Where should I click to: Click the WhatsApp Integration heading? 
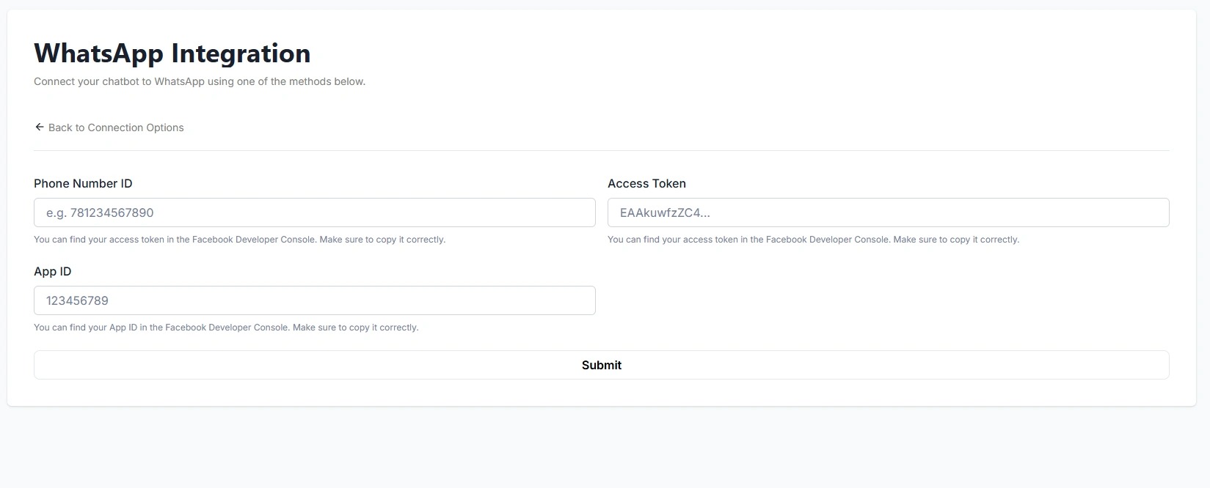coord(172,53)
